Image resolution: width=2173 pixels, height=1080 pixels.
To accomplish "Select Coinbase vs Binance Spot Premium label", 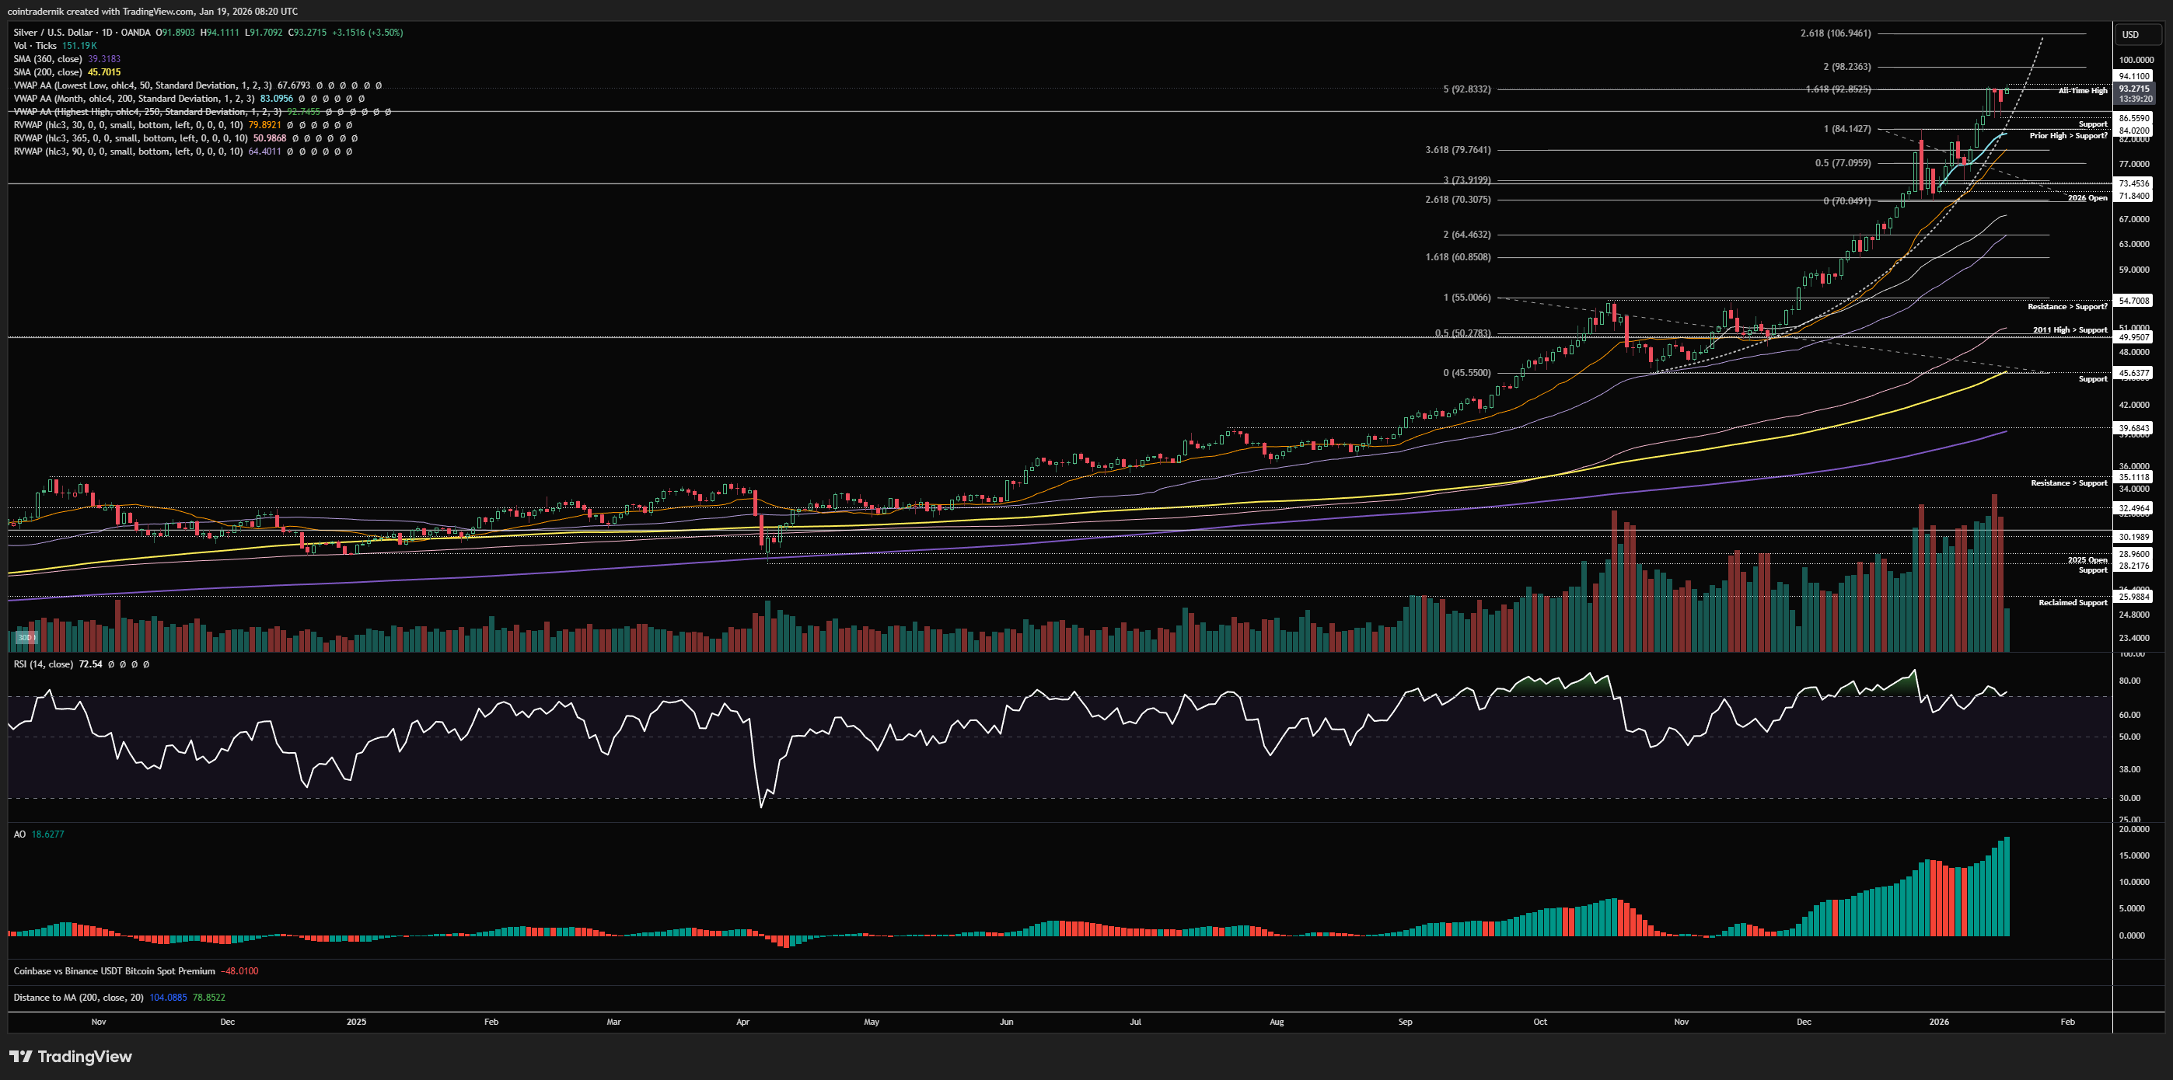I will 114,971.
